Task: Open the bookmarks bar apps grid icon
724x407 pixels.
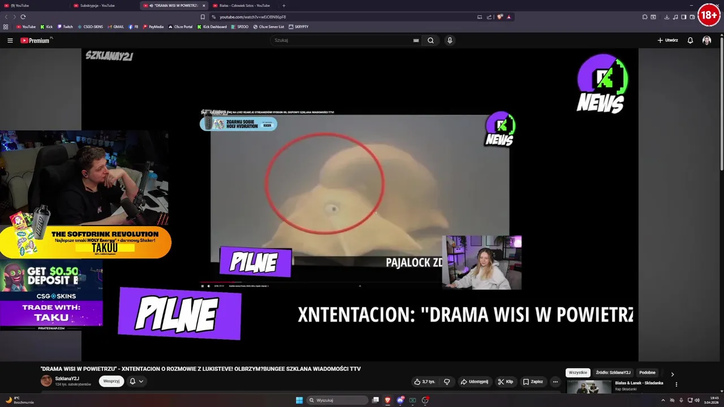Action: pos(6,27)
